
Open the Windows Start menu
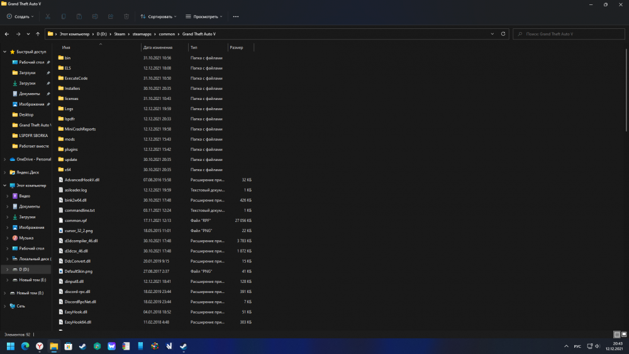11,346
